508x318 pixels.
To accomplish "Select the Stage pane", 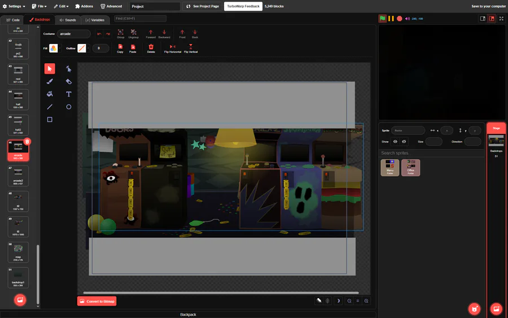I will click(496, 141).
